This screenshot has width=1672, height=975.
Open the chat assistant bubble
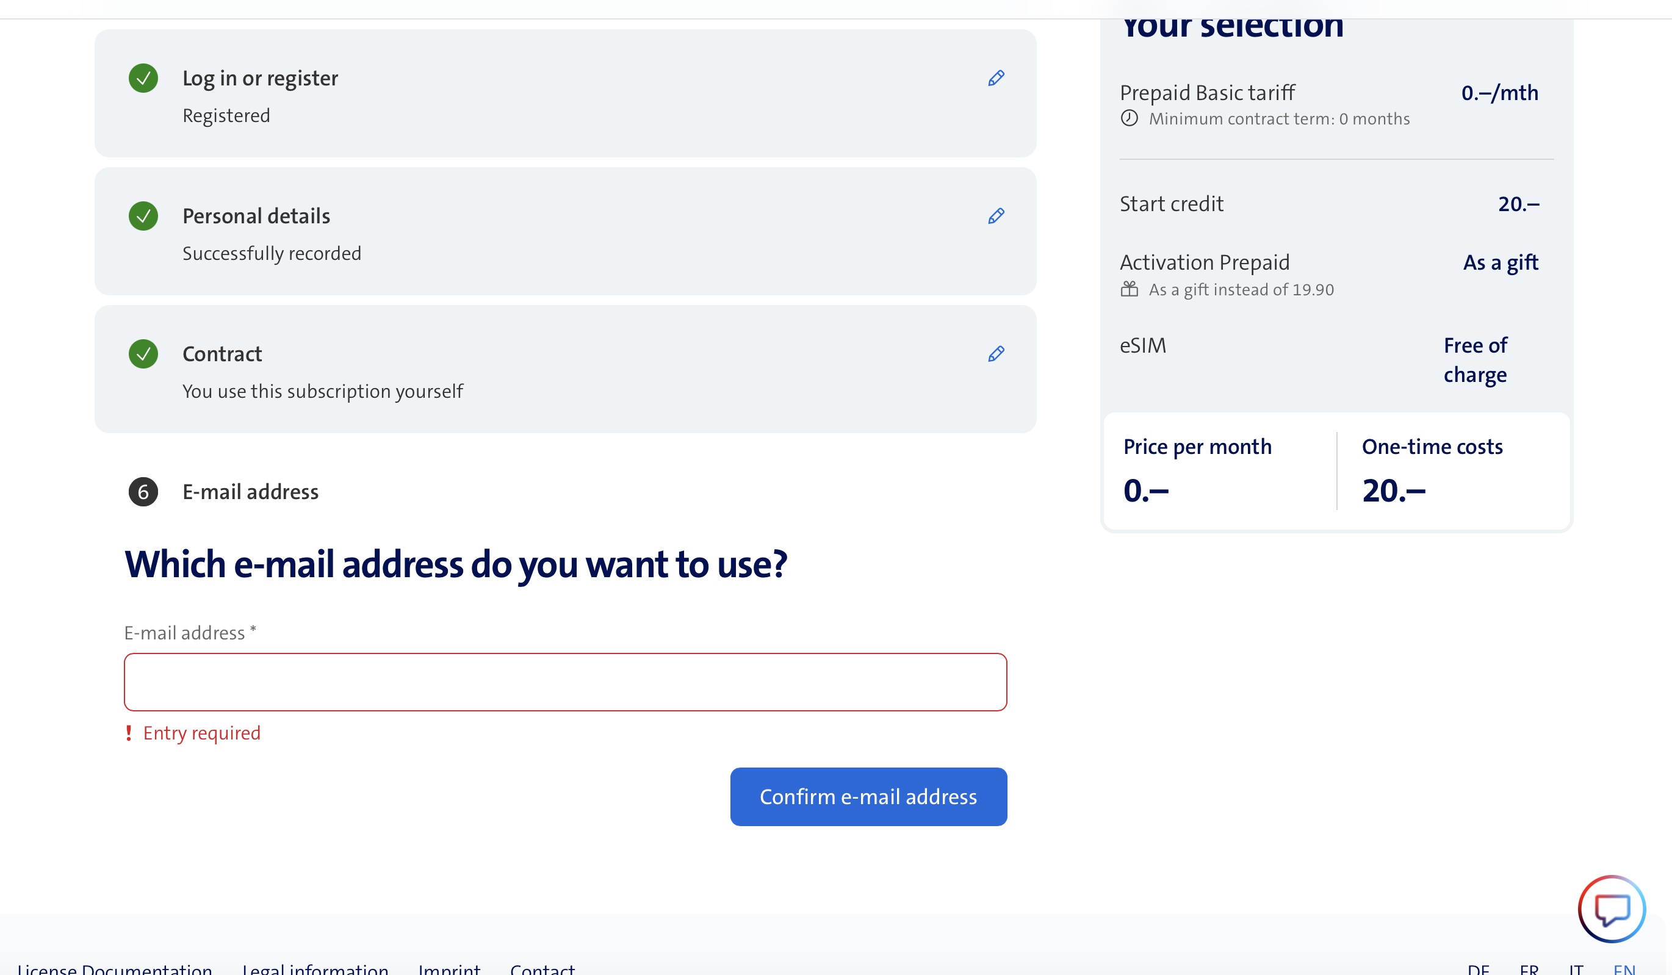1612,909
